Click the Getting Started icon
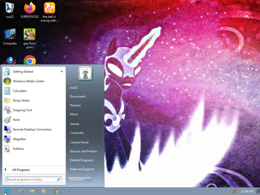The height and width of the screenshot is (195, 260). click(x=7, y=72)
